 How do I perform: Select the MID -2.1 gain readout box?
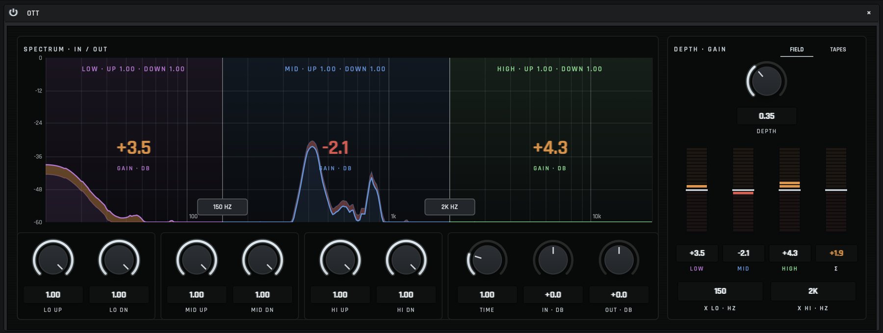pos(743,253)
